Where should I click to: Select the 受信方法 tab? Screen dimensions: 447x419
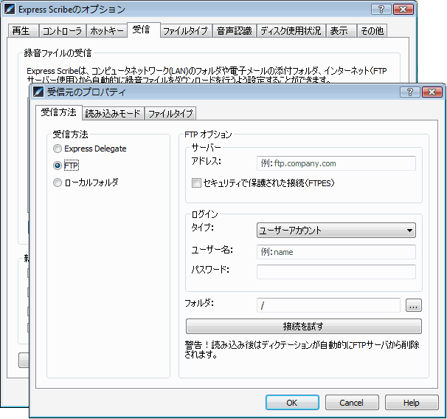click(x=59, y=112)
